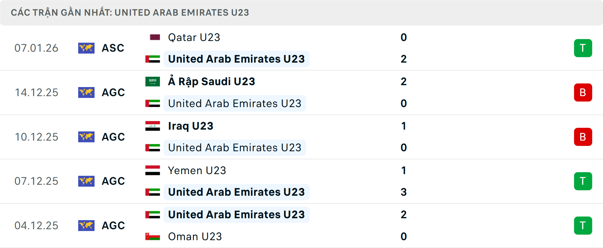Open the Qatar U23 team page
Viewport: 603px width, 248px height.
(x=193, y=37)
